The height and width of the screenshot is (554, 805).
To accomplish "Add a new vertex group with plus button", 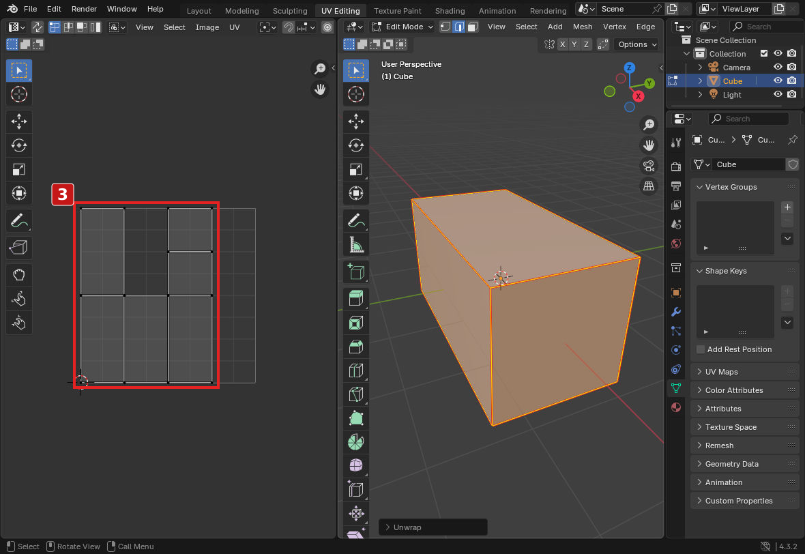I will tap(787, 207).
